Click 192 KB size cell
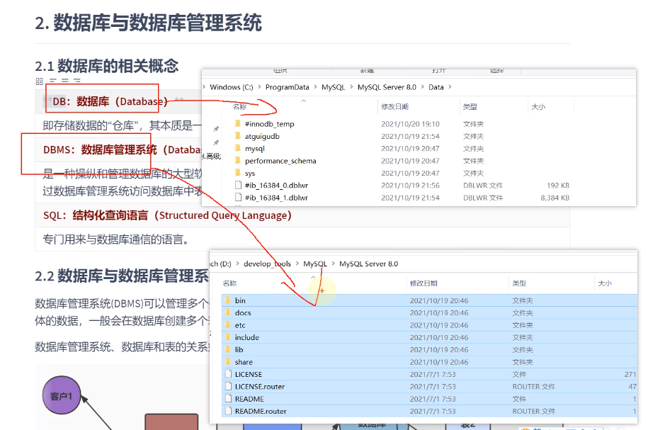Screen dimensions: 653x430 558,185
